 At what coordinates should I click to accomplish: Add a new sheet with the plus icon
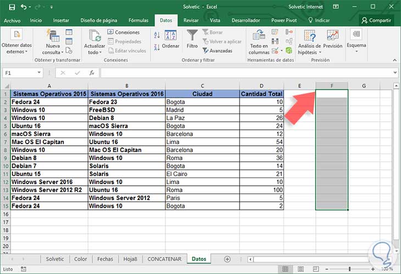[227, 259]
